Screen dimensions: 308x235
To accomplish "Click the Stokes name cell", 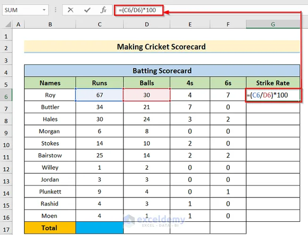I will pos(50,143).
